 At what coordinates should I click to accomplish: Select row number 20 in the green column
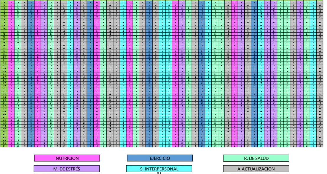[x=4, y=57]
